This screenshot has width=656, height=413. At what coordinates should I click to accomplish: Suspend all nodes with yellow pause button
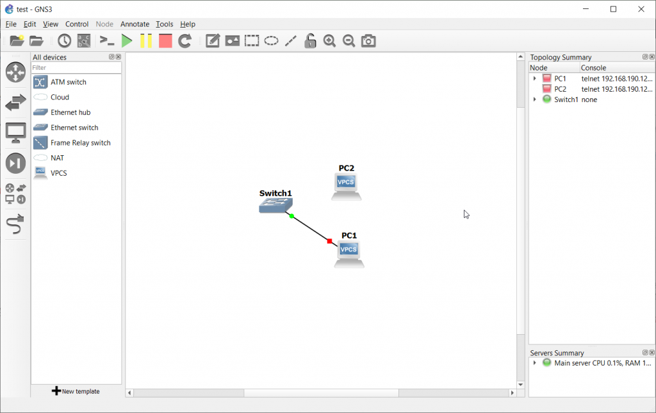click(146, 40)
